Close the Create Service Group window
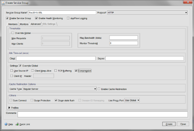The height and width of the screenshot is (131, 194). click(x=188, y=2)
